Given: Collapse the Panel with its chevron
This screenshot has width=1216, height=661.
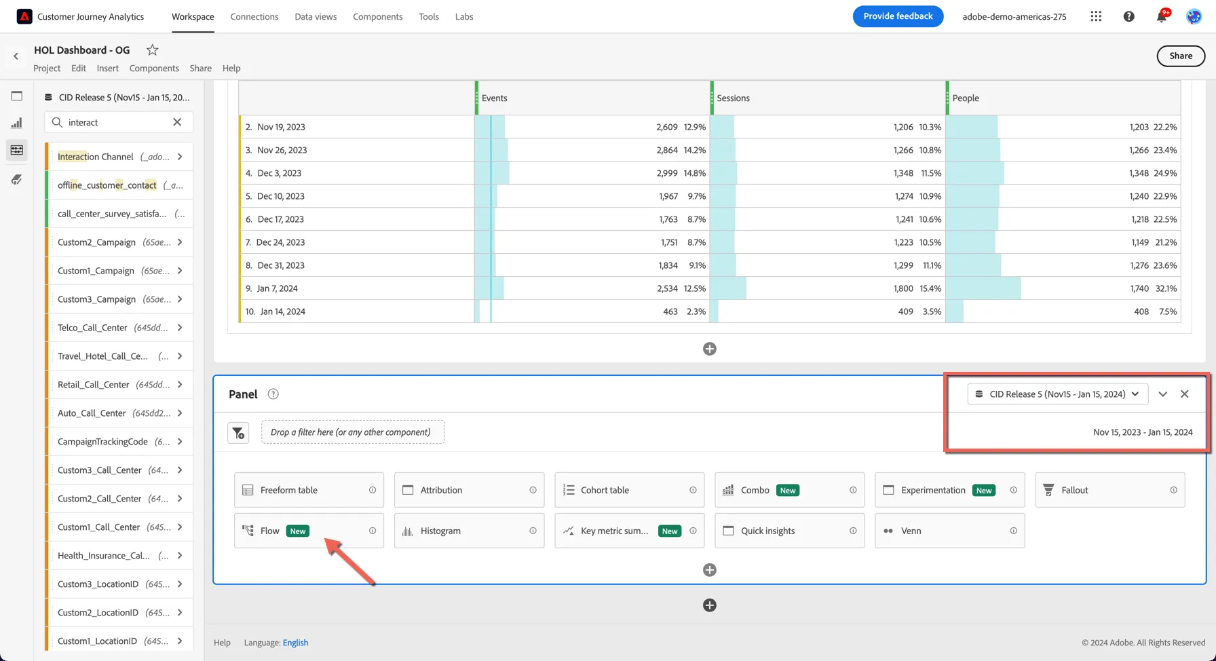Looking at the screenshot, I should click(x=1162, y=394).
